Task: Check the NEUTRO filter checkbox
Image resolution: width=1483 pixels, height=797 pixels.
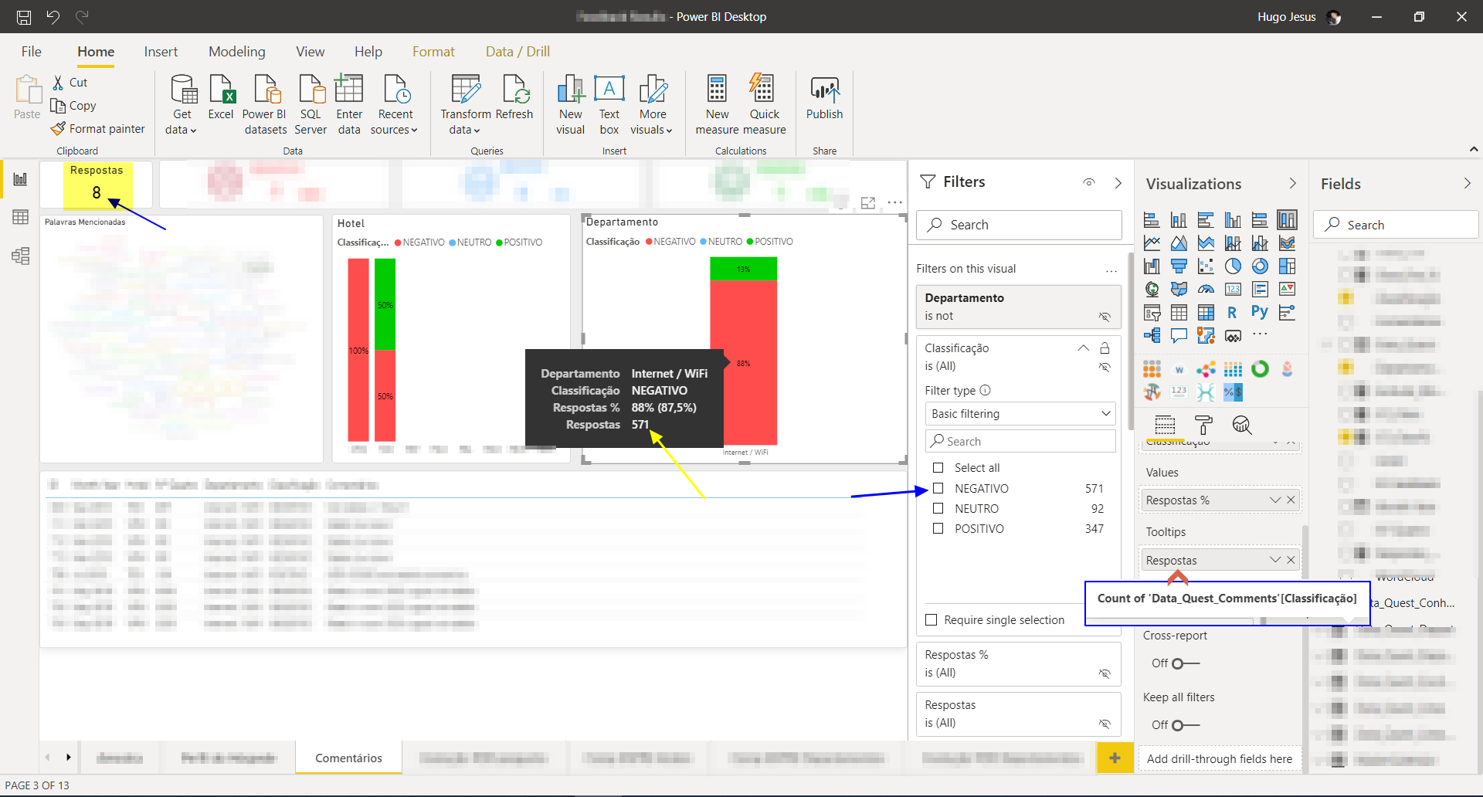Action: click(938, 508)
